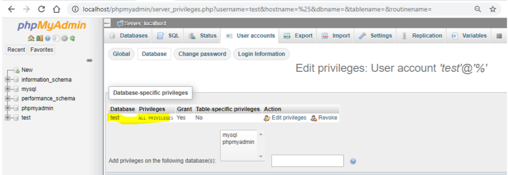Click the database name text input

pyautogui.click(x=307, y=161)
